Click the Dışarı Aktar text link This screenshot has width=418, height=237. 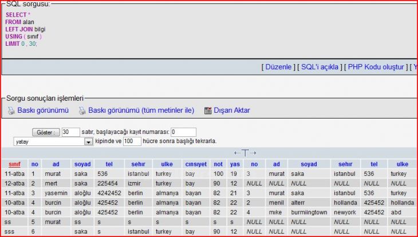[232, 110]
